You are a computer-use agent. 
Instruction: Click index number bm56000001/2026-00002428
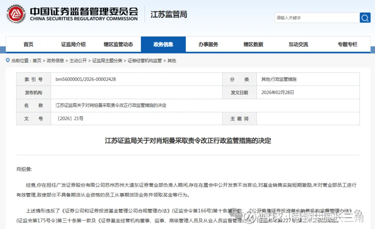click(x=86, y=79)
